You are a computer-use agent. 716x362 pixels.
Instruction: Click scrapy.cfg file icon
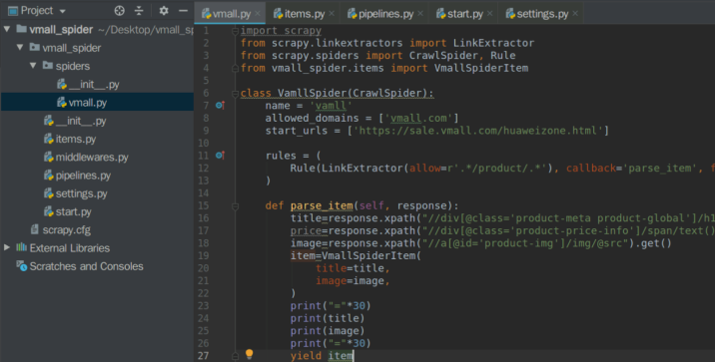(35, 229)
